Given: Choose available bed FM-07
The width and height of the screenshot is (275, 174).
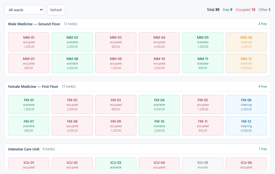Looking at the screenshot, I should pyautogui.click(x=29, y=126).
